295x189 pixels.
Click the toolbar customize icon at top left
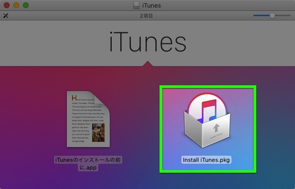point(6,16)
